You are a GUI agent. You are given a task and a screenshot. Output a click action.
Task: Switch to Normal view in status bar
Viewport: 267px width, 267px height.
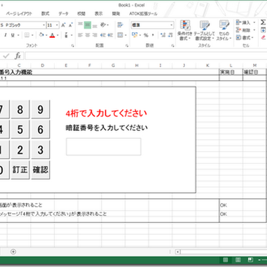click(226, 260)
